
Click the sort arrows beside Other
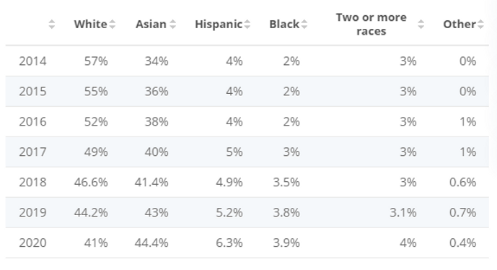tap(480, 24)
